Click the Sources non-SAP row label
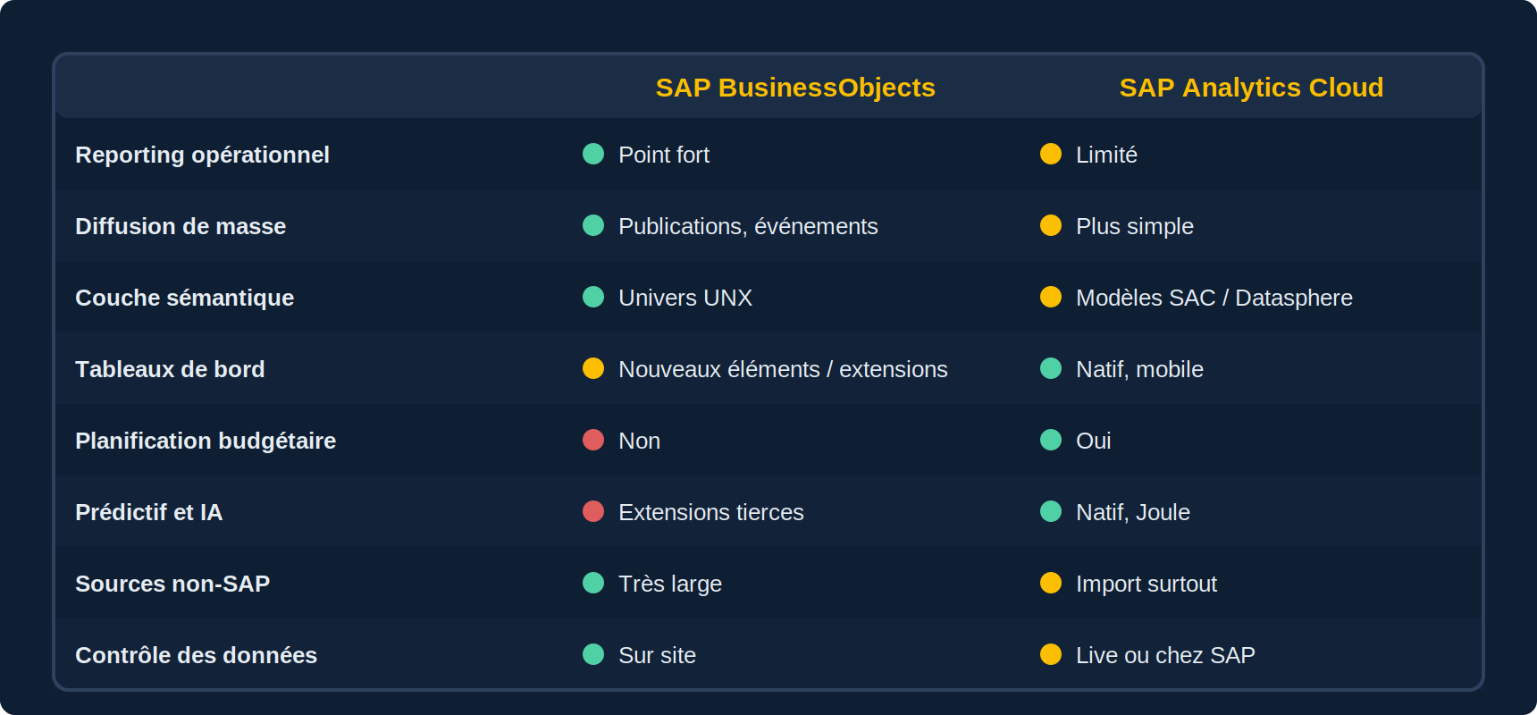Screen dimensions: 1537x715 coord(172,584)
